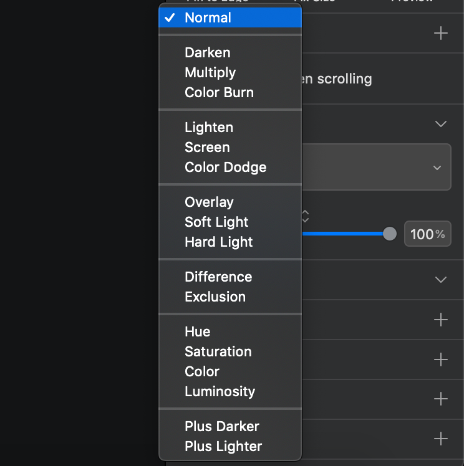
Task: Collapse section using chevron above dropdown box
Action: (441, 124)
